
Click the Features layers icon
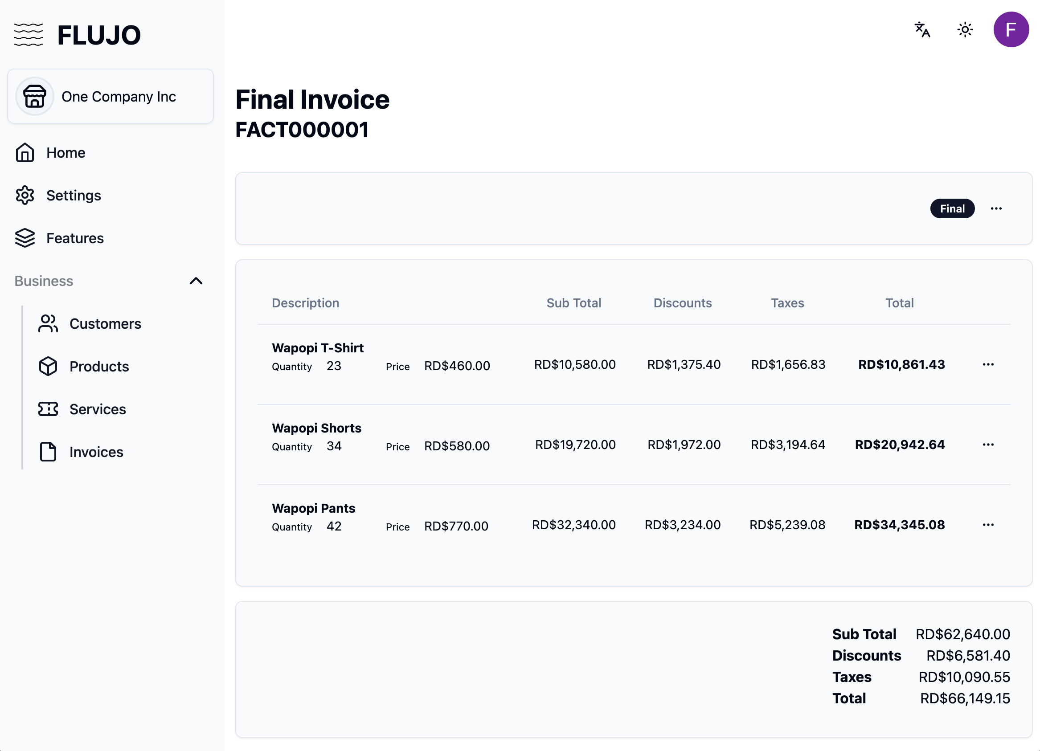click(25, 238)
